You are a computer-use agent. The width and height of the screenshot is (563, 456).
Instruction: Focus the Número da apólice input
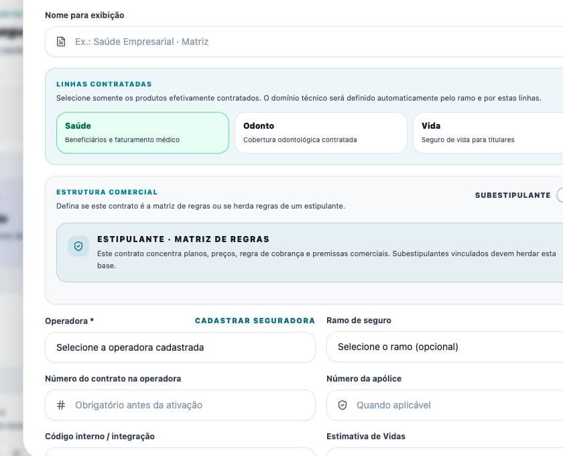click(444, 405)
